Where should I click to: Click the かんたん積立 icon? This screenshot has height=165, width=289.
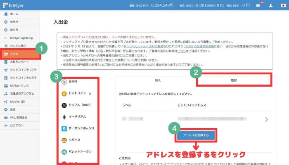(x=6, y=46)
